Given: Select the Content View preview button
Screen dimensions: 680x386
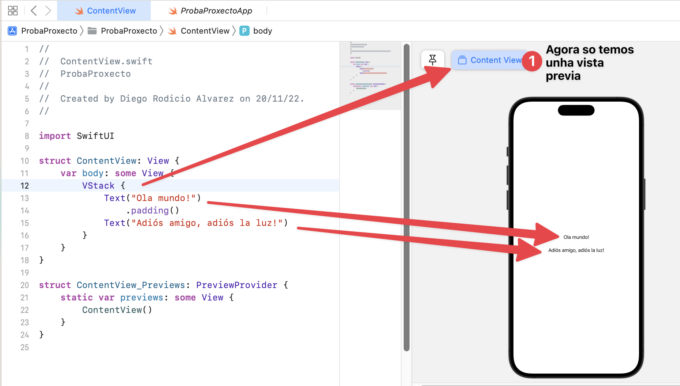Looking at the screenshot, I should pyautogui.click(x=490, y=60).
